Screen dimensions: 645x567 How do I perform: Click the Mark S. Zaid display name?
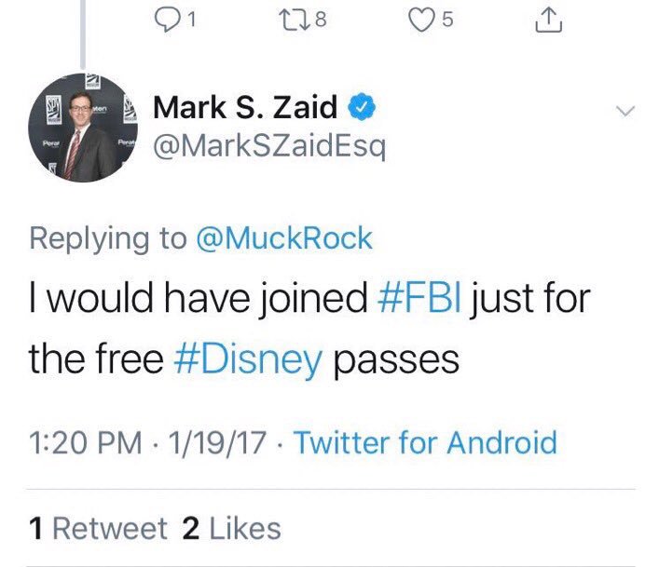coord(245,107)
